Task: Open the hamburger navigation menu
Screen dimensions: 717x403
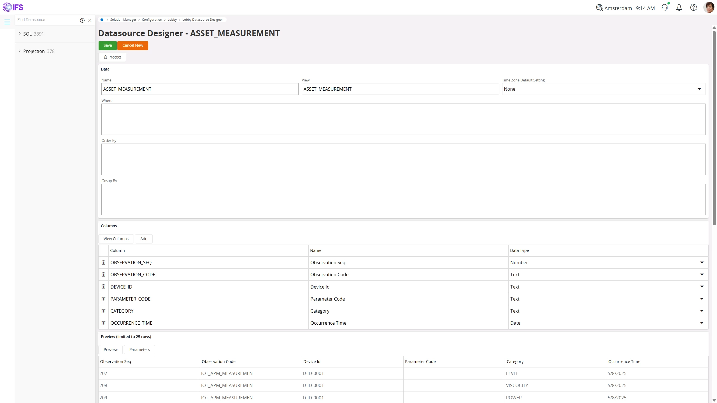Action: click(7, 22)
